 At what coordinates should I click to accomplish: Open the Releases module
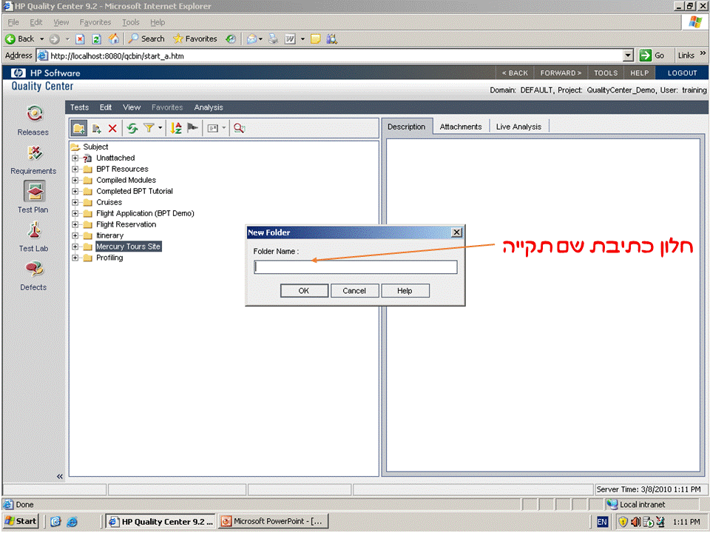33,121
